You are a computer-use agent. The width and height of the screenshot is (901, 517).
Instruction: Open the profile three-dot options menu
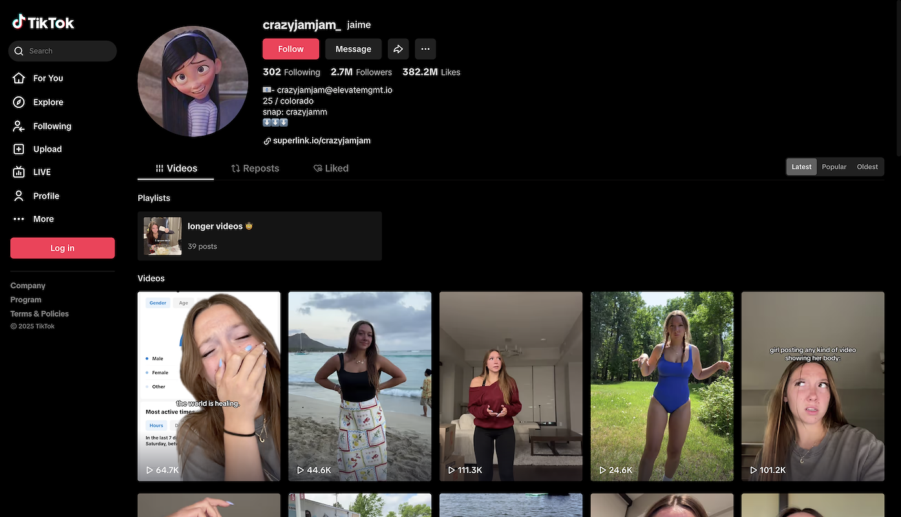[x=425, y=49]
